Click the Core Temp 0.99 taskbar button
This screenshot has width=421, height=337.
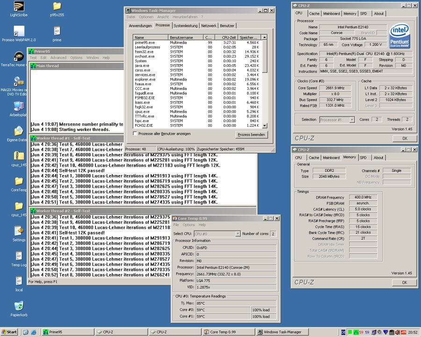(228, 332)
